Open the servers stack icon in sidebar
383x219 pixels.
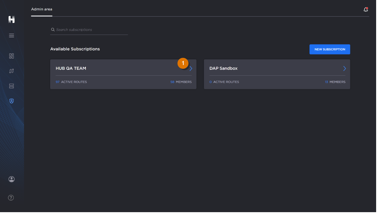11,86
